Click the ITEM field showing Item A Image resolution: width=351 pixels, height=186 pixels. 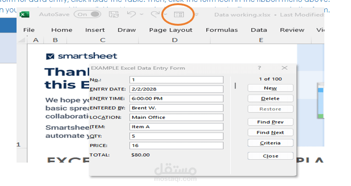point(176,127)
